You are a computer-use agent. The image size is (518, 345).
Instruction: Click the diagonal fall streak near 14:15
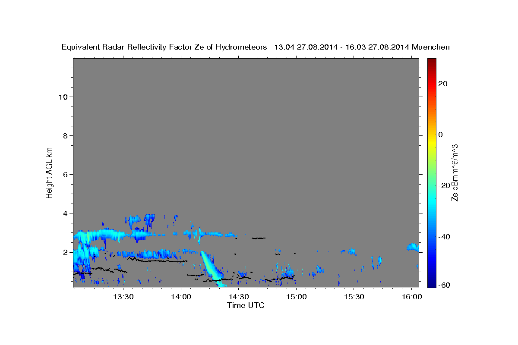click(x=212, y=269)
